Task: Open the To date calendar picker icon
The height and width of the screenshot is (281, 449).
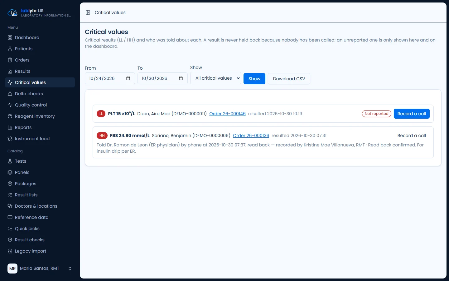Action: 181,78
